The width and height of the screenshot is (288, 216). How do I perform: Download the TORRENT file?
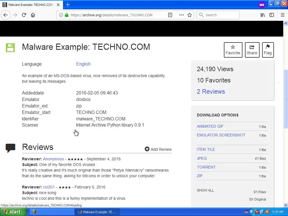click(206, 167)
